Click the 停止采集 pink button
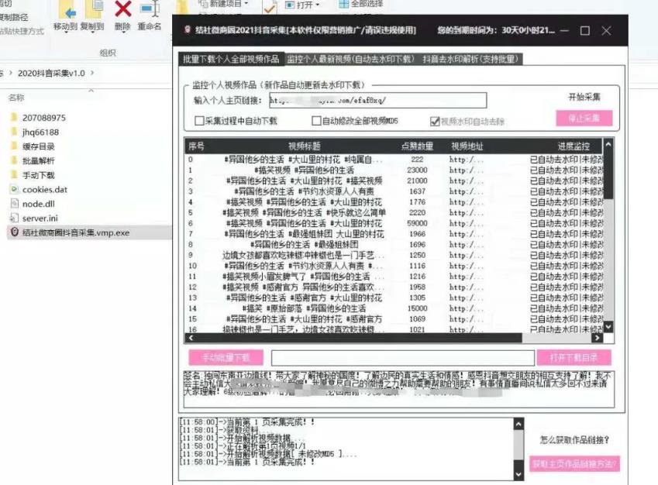This screenshot has width=658, height=485. (584, 119)
